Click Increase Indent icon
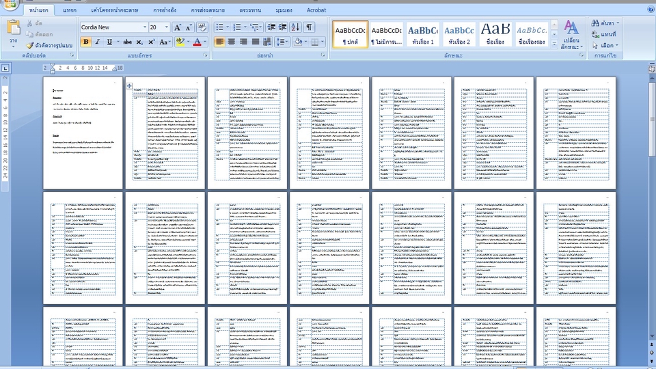 [283, 27]
